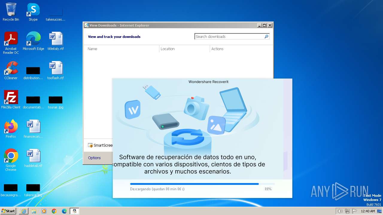Screen dimensions: 383x215
Task: Select takenice.jpg image file
Action: pyautogui.click(x=33, y=191)
